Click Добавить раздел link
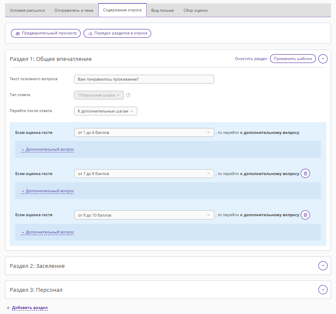 tap(29, 308)
